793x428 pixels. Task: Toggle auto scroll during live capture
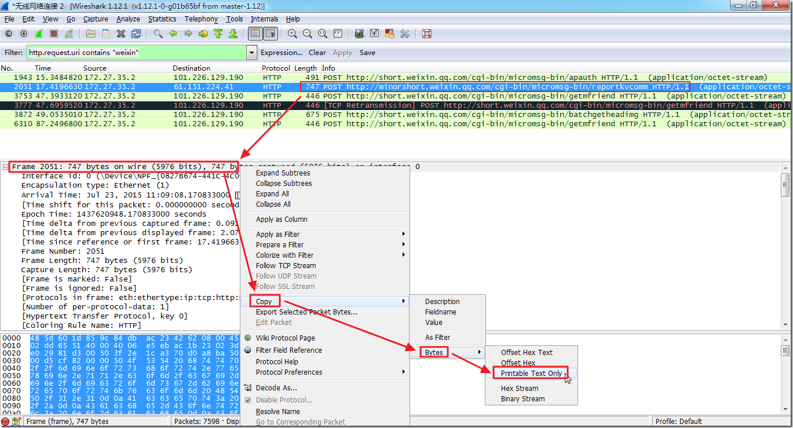[x=270, y=34]
